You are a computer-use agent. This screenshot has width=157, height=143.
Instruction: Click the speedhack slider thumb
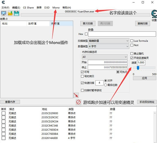click(138, 68)
